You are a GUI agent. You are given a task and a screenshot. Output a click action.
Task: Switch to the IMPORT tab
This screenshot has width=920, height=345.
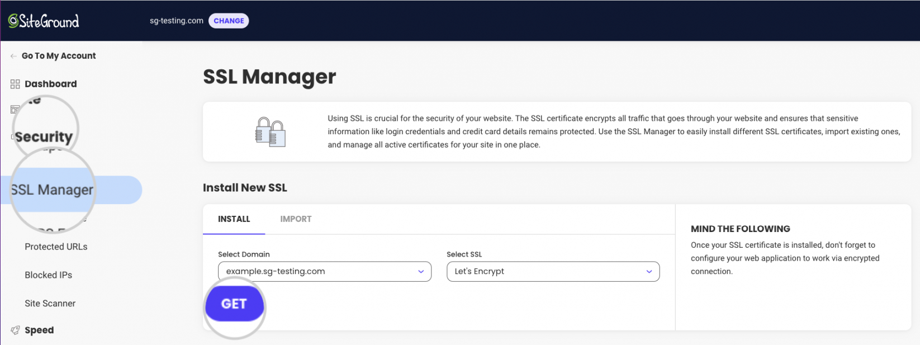(296, 219)
